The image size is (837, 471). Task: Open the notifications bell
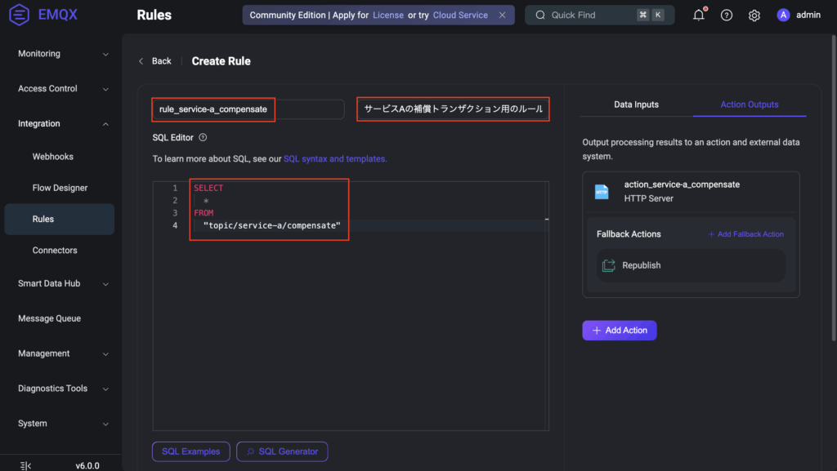pyautogui.click(x=698, y=16)
